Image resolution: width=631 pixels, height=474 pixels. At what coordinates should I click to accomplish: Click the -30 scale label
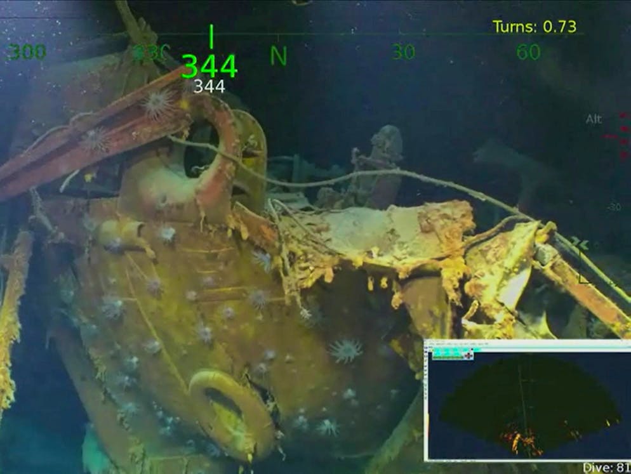pos(614,207)
